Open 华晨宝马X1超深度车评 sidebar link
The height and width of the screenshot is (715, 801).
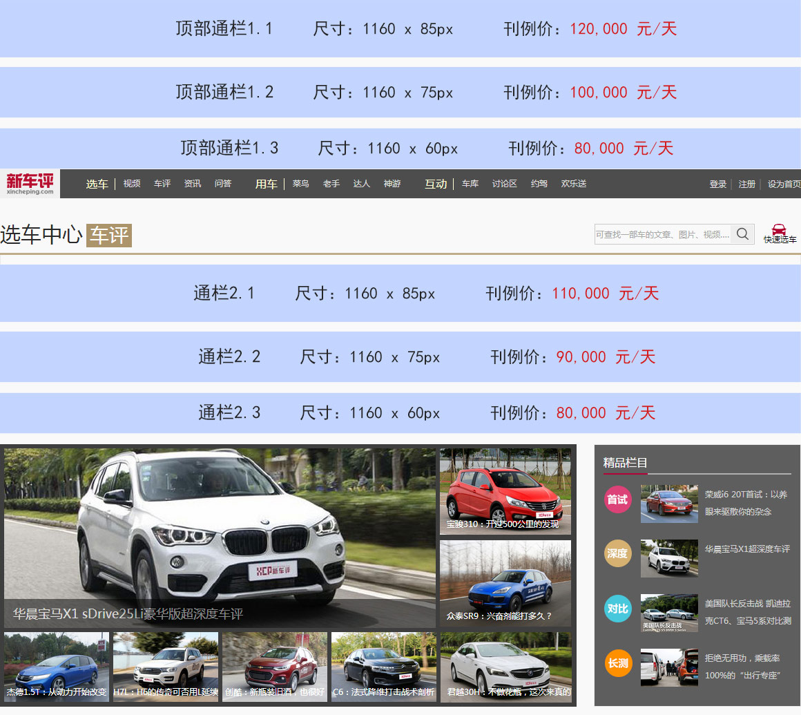coord(747,549)
